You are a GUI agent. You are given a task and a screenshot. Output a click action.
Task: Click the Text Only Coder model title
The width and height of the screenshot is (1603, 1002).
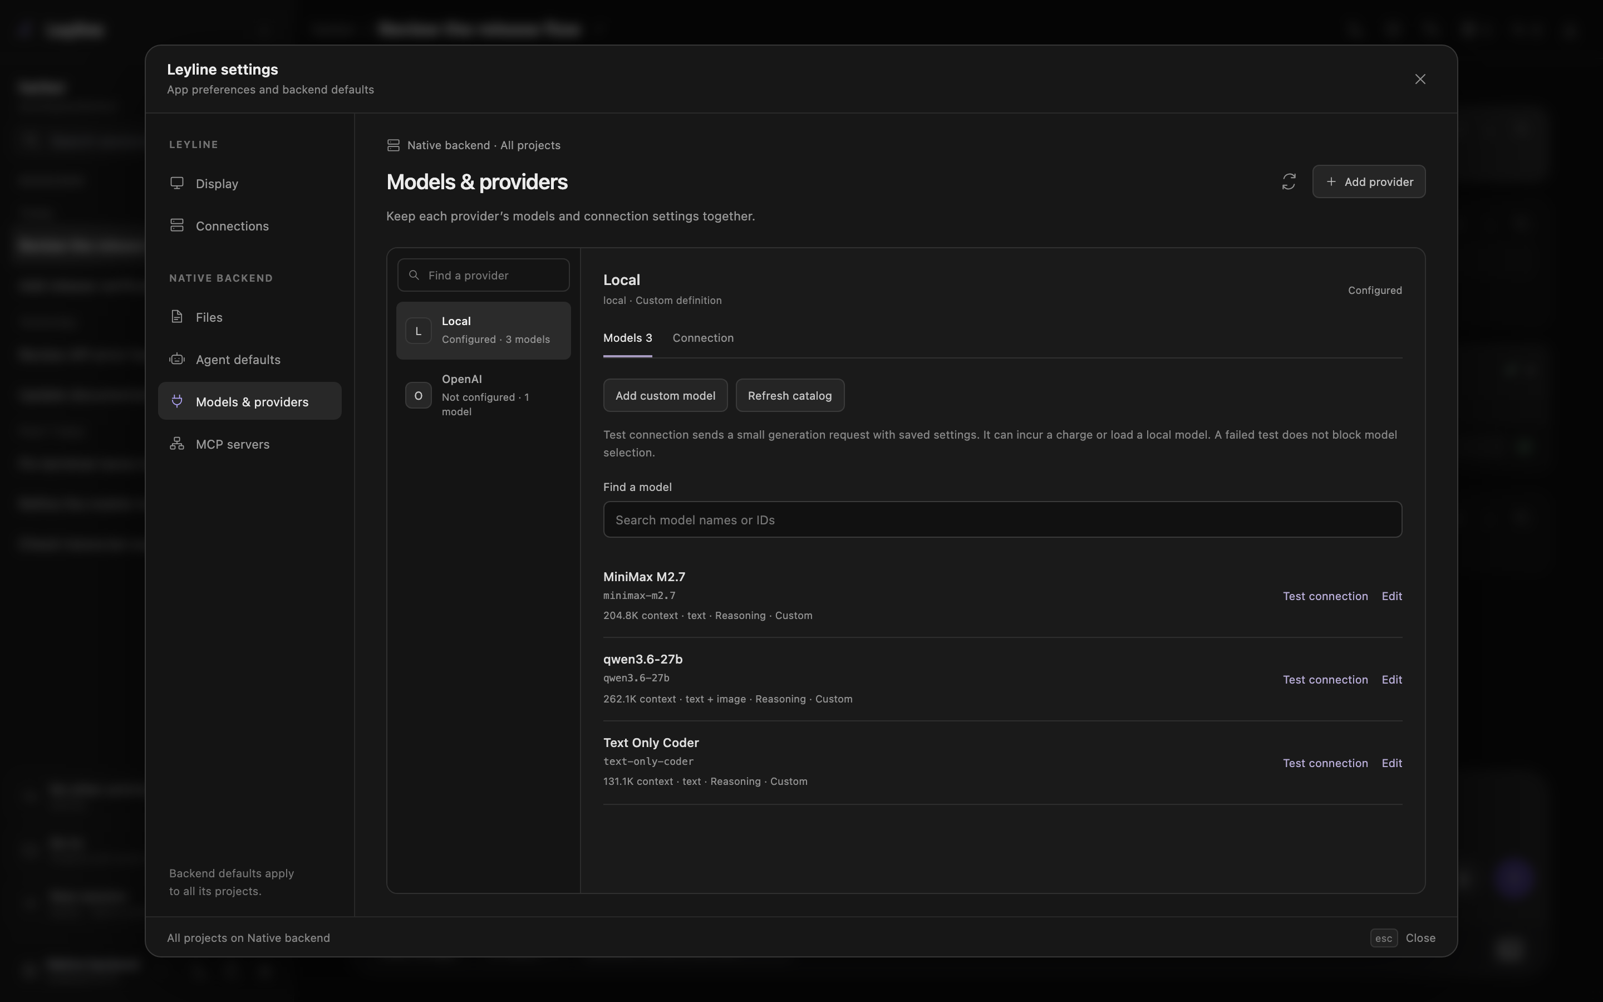(x=651, y=743)
